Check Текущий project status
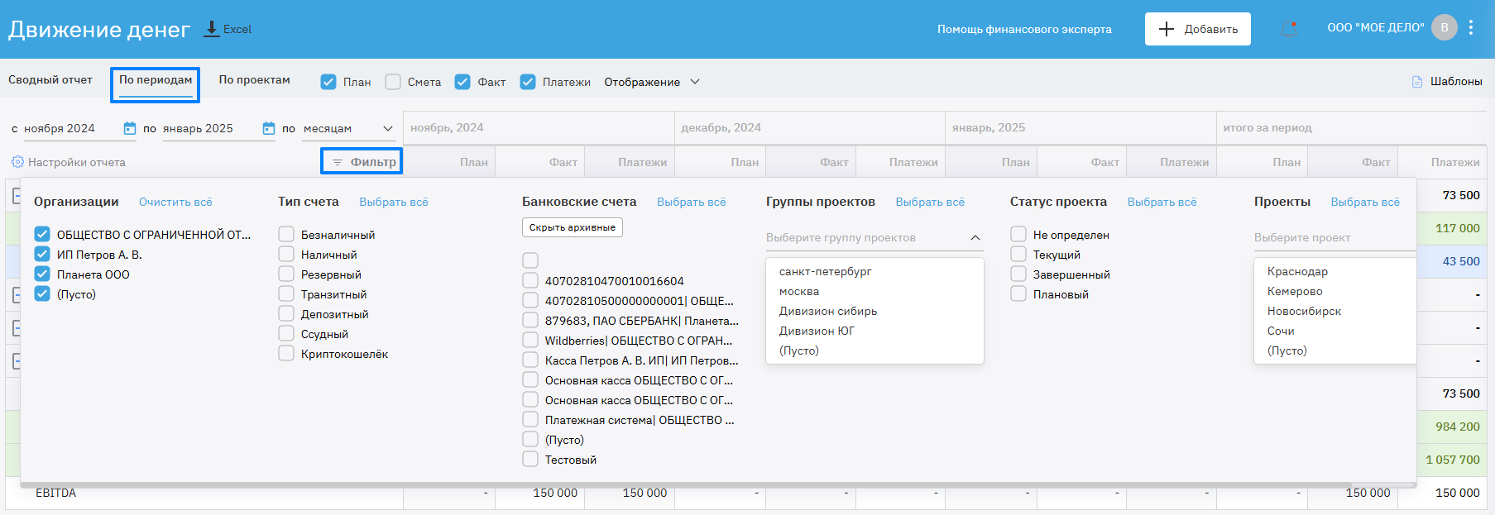Viewport: 1495px width, 515px height. [1018, 254]
